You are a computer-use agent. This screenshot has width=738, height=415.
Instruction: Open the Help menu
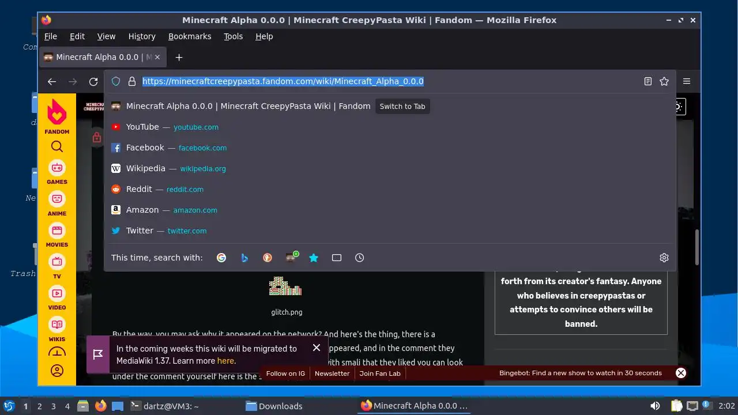coord(264,36)
